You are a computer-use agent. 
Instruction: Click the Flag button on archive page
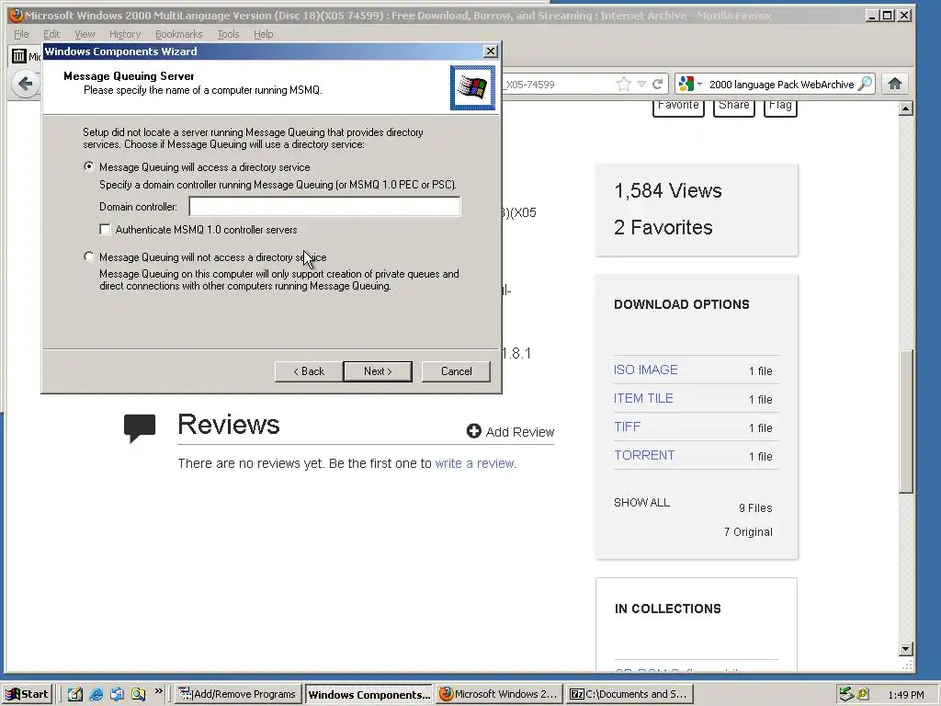pos(780,108)
